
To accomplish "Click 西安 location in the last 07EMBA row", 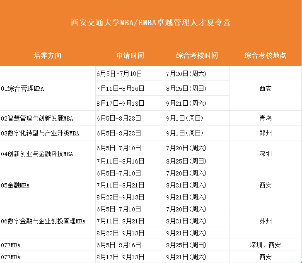I will click(x=266, y=257).
